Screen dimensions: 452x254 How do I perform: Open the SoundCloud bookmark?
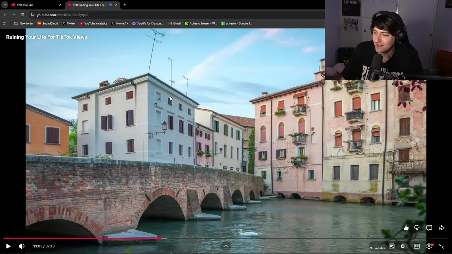(x=48, y=24)
